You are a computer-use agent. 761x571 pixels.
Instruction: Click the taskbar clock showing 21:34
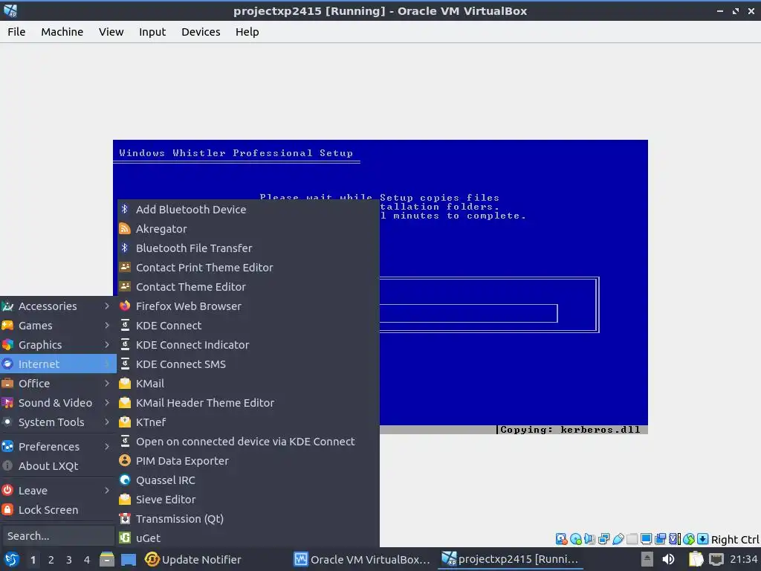tap(743, 559)
